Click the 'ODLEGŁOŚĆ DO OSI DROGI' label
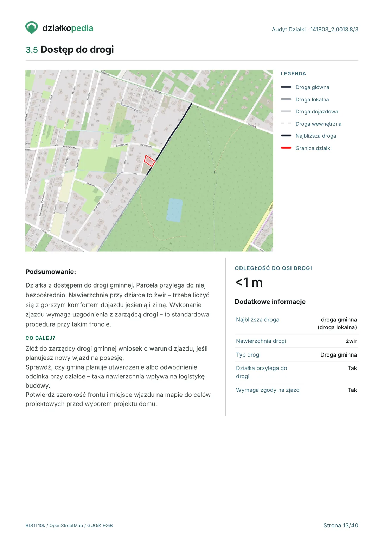The height and width of the screenshot is (544, 384). point(273,268)
